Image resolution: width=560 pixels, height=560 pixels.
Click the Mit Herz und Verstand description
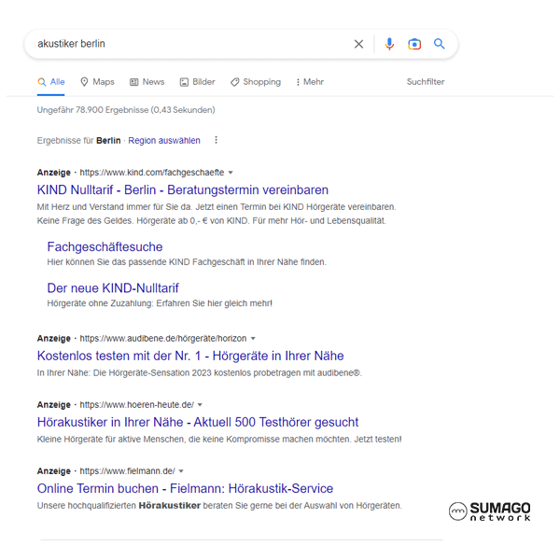click(217, 214)
